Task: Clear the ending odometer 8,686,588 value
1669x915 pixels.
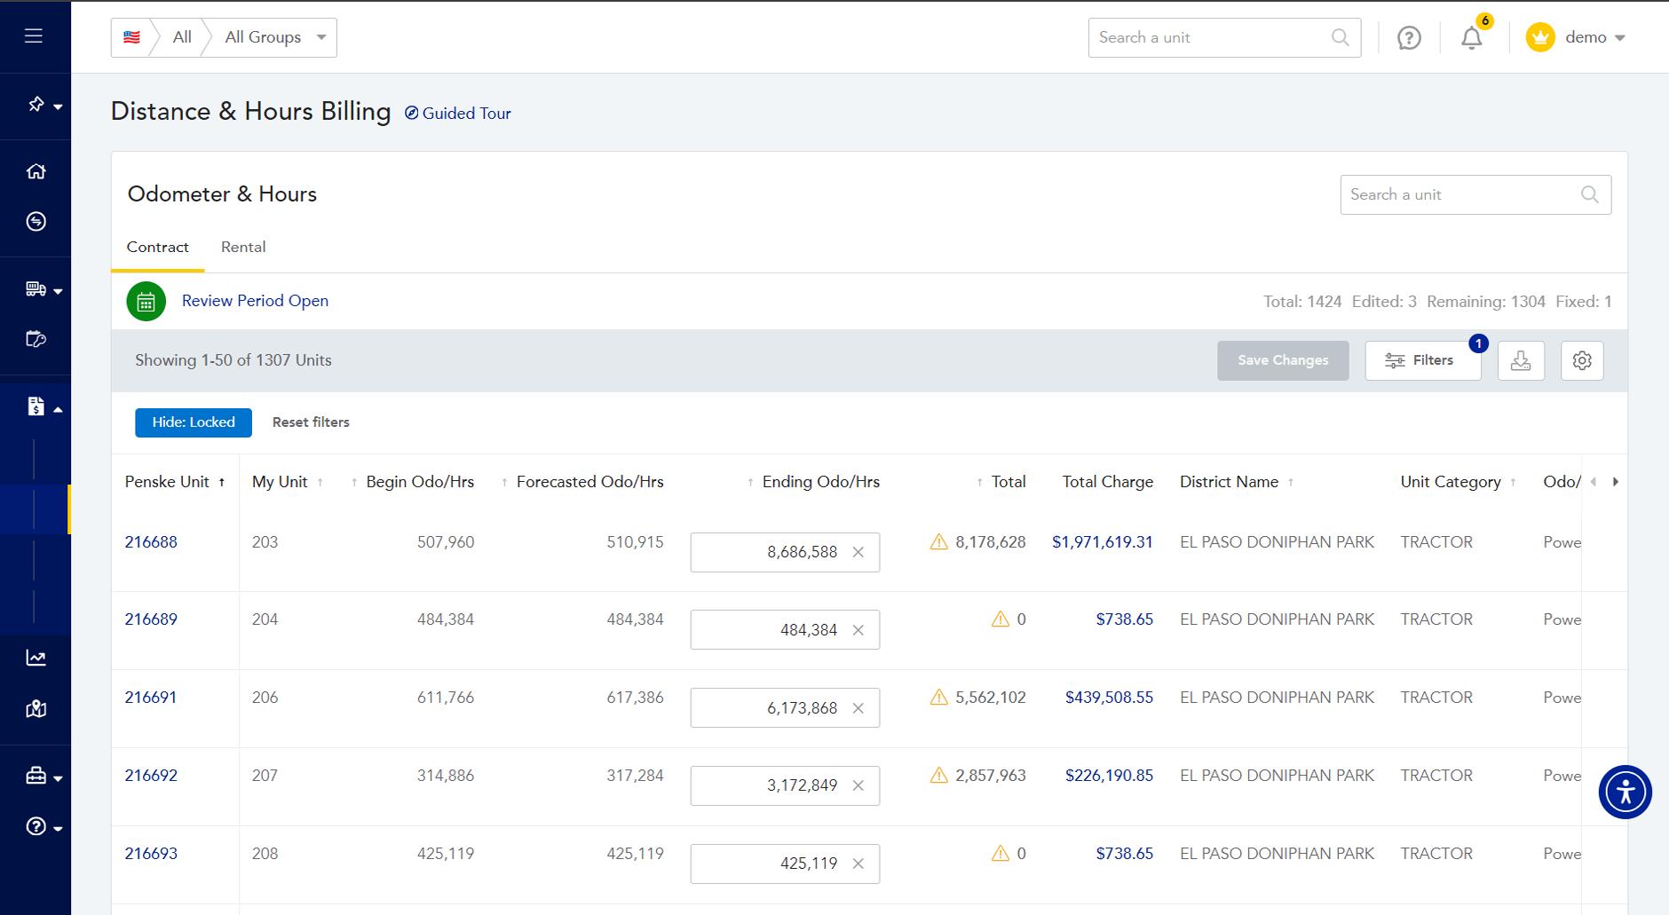Action: tap(858, 552)
